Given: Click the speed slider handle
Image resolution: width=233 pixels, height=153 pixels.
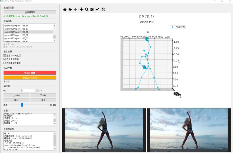Looking at the screenshot, I should [22, 105].
